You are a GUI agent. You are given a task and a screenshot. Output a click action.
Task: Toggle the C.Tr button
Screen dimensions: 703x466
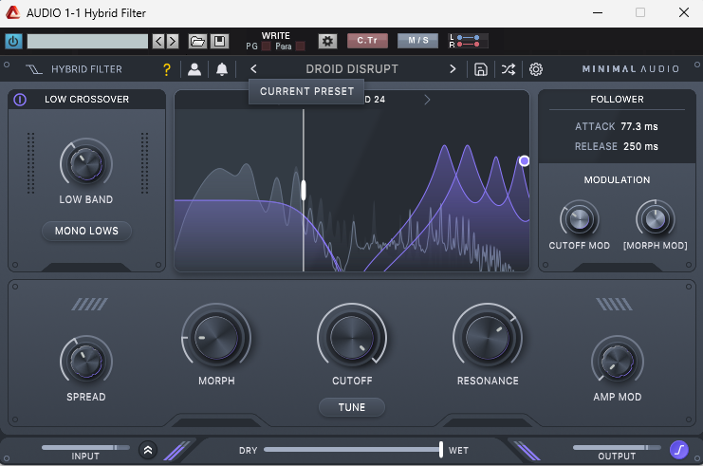[367, 41]
